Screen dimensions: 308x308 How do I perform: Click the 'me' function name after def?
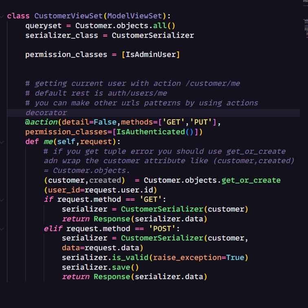(48, 142)
